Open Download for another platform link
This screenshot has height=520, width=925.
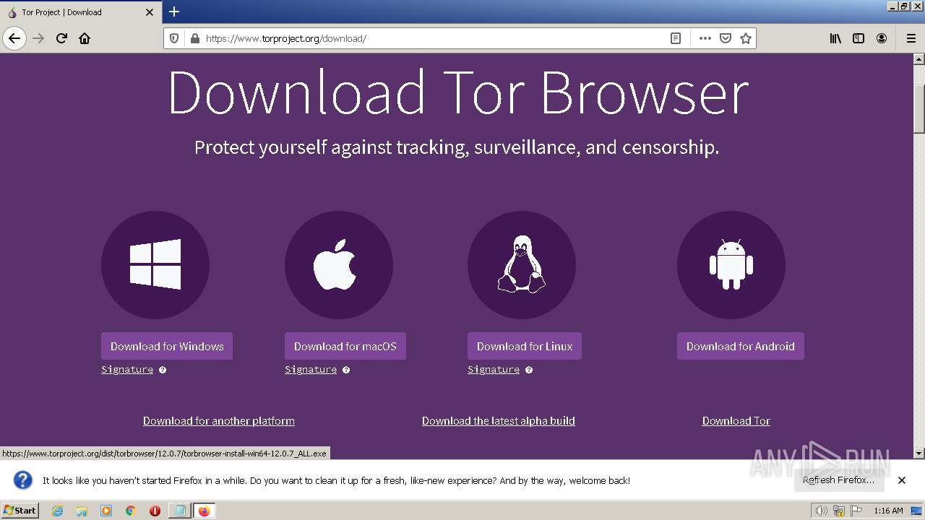point(219,420)
